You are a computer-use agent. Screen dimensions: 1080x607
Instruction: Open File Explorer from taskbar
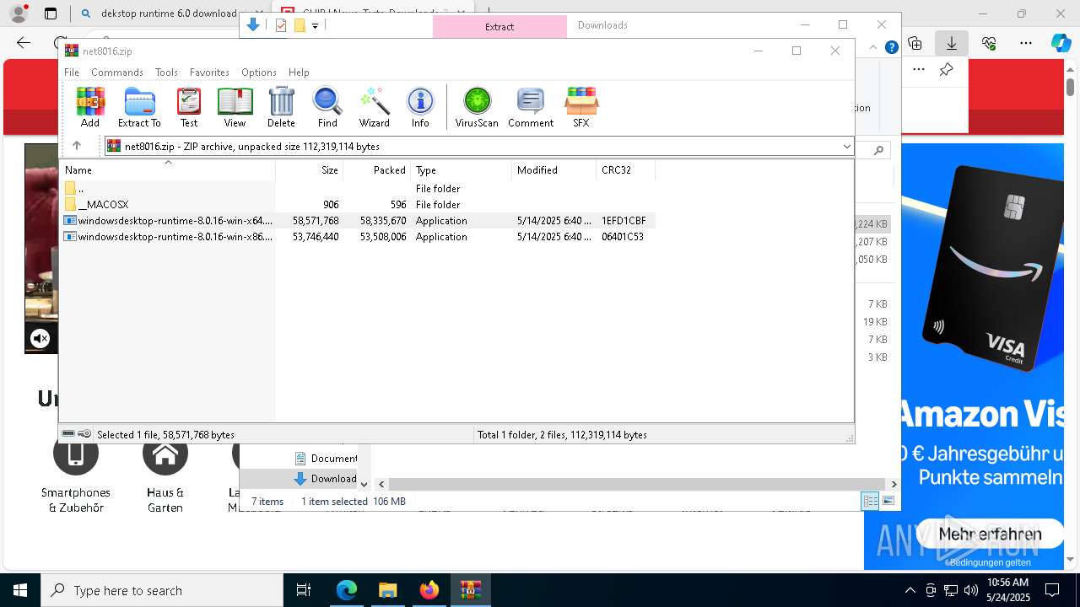click(387, 590)
